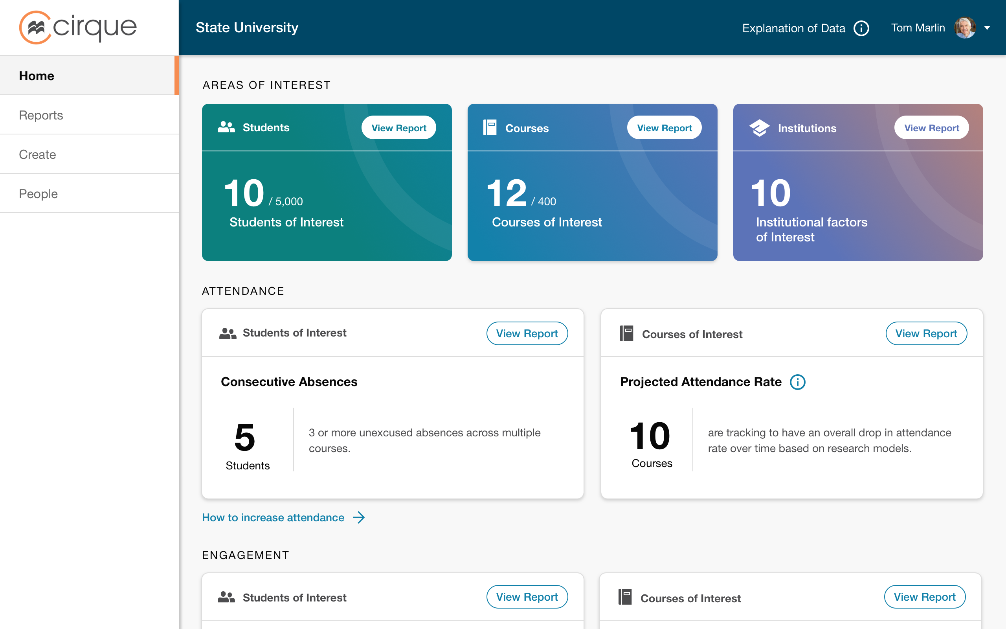1006x629 pixels.
Task: Click Attendance Courses of Interest book icon
Action: tap(626, 334)
